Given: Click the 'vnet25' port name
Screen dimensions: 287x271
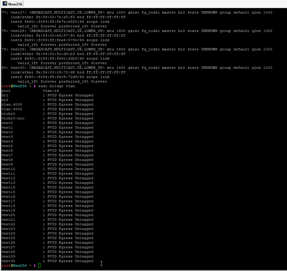Looking at the screenshot, I should point(8,238).
